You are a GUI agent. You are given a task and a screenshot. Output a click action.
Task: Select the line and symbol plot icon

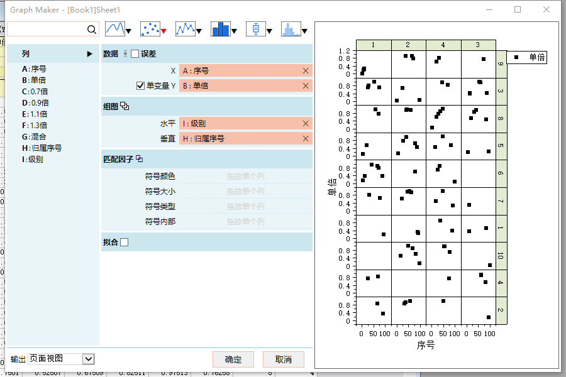tap(185, 30)
